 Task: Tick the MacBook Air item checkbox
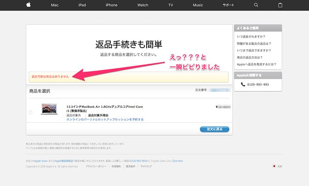tap(30, 112)
